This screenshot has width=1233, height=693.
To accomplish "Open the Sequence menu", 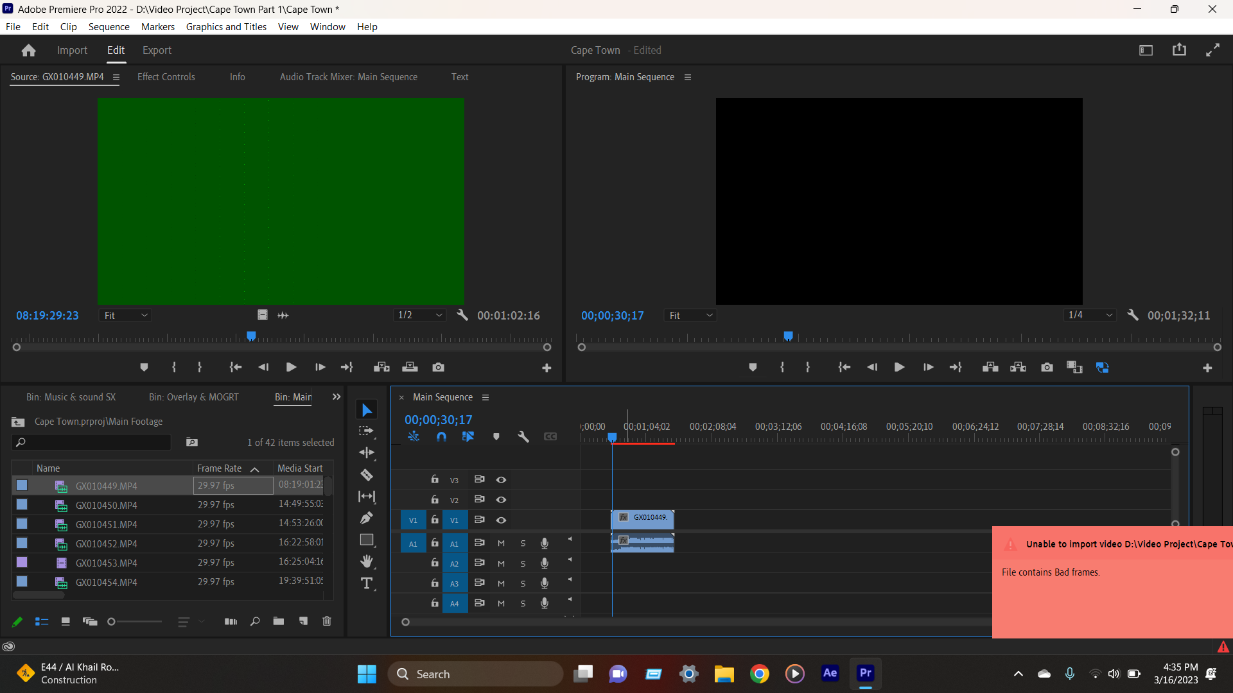I will point(109,26).
